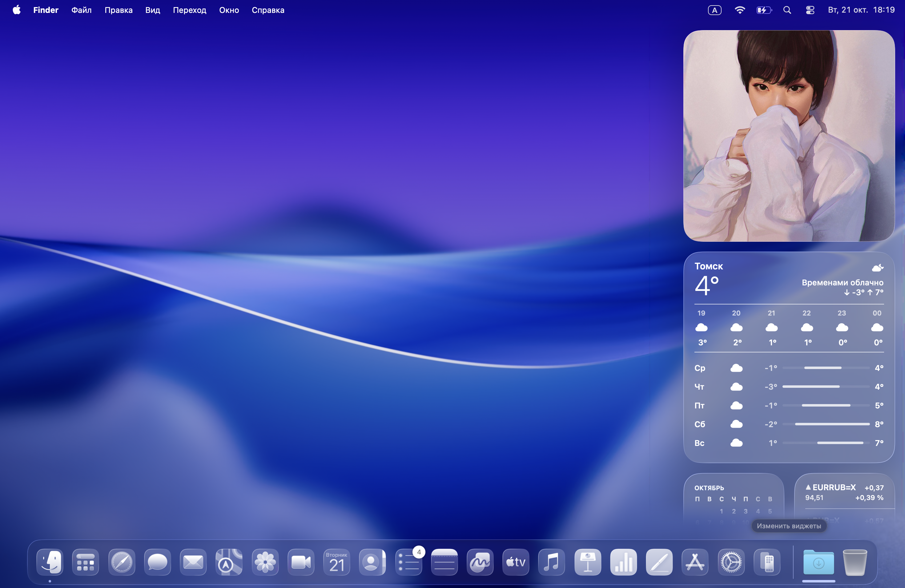Switch the input source indicator A

(x=714, y=10)
